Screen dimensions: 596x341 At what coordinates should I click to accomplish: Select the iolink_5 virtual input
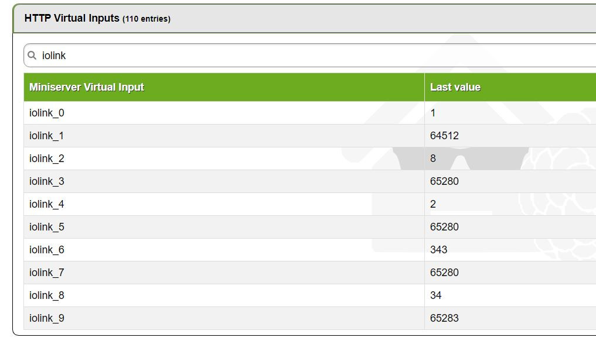[x=47, y=227]
